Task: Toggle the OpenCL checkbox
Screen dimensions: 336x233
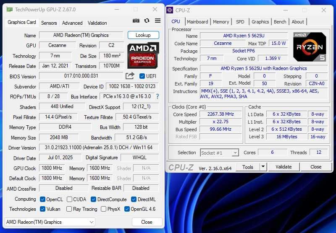Action: (x=42, y=199)
